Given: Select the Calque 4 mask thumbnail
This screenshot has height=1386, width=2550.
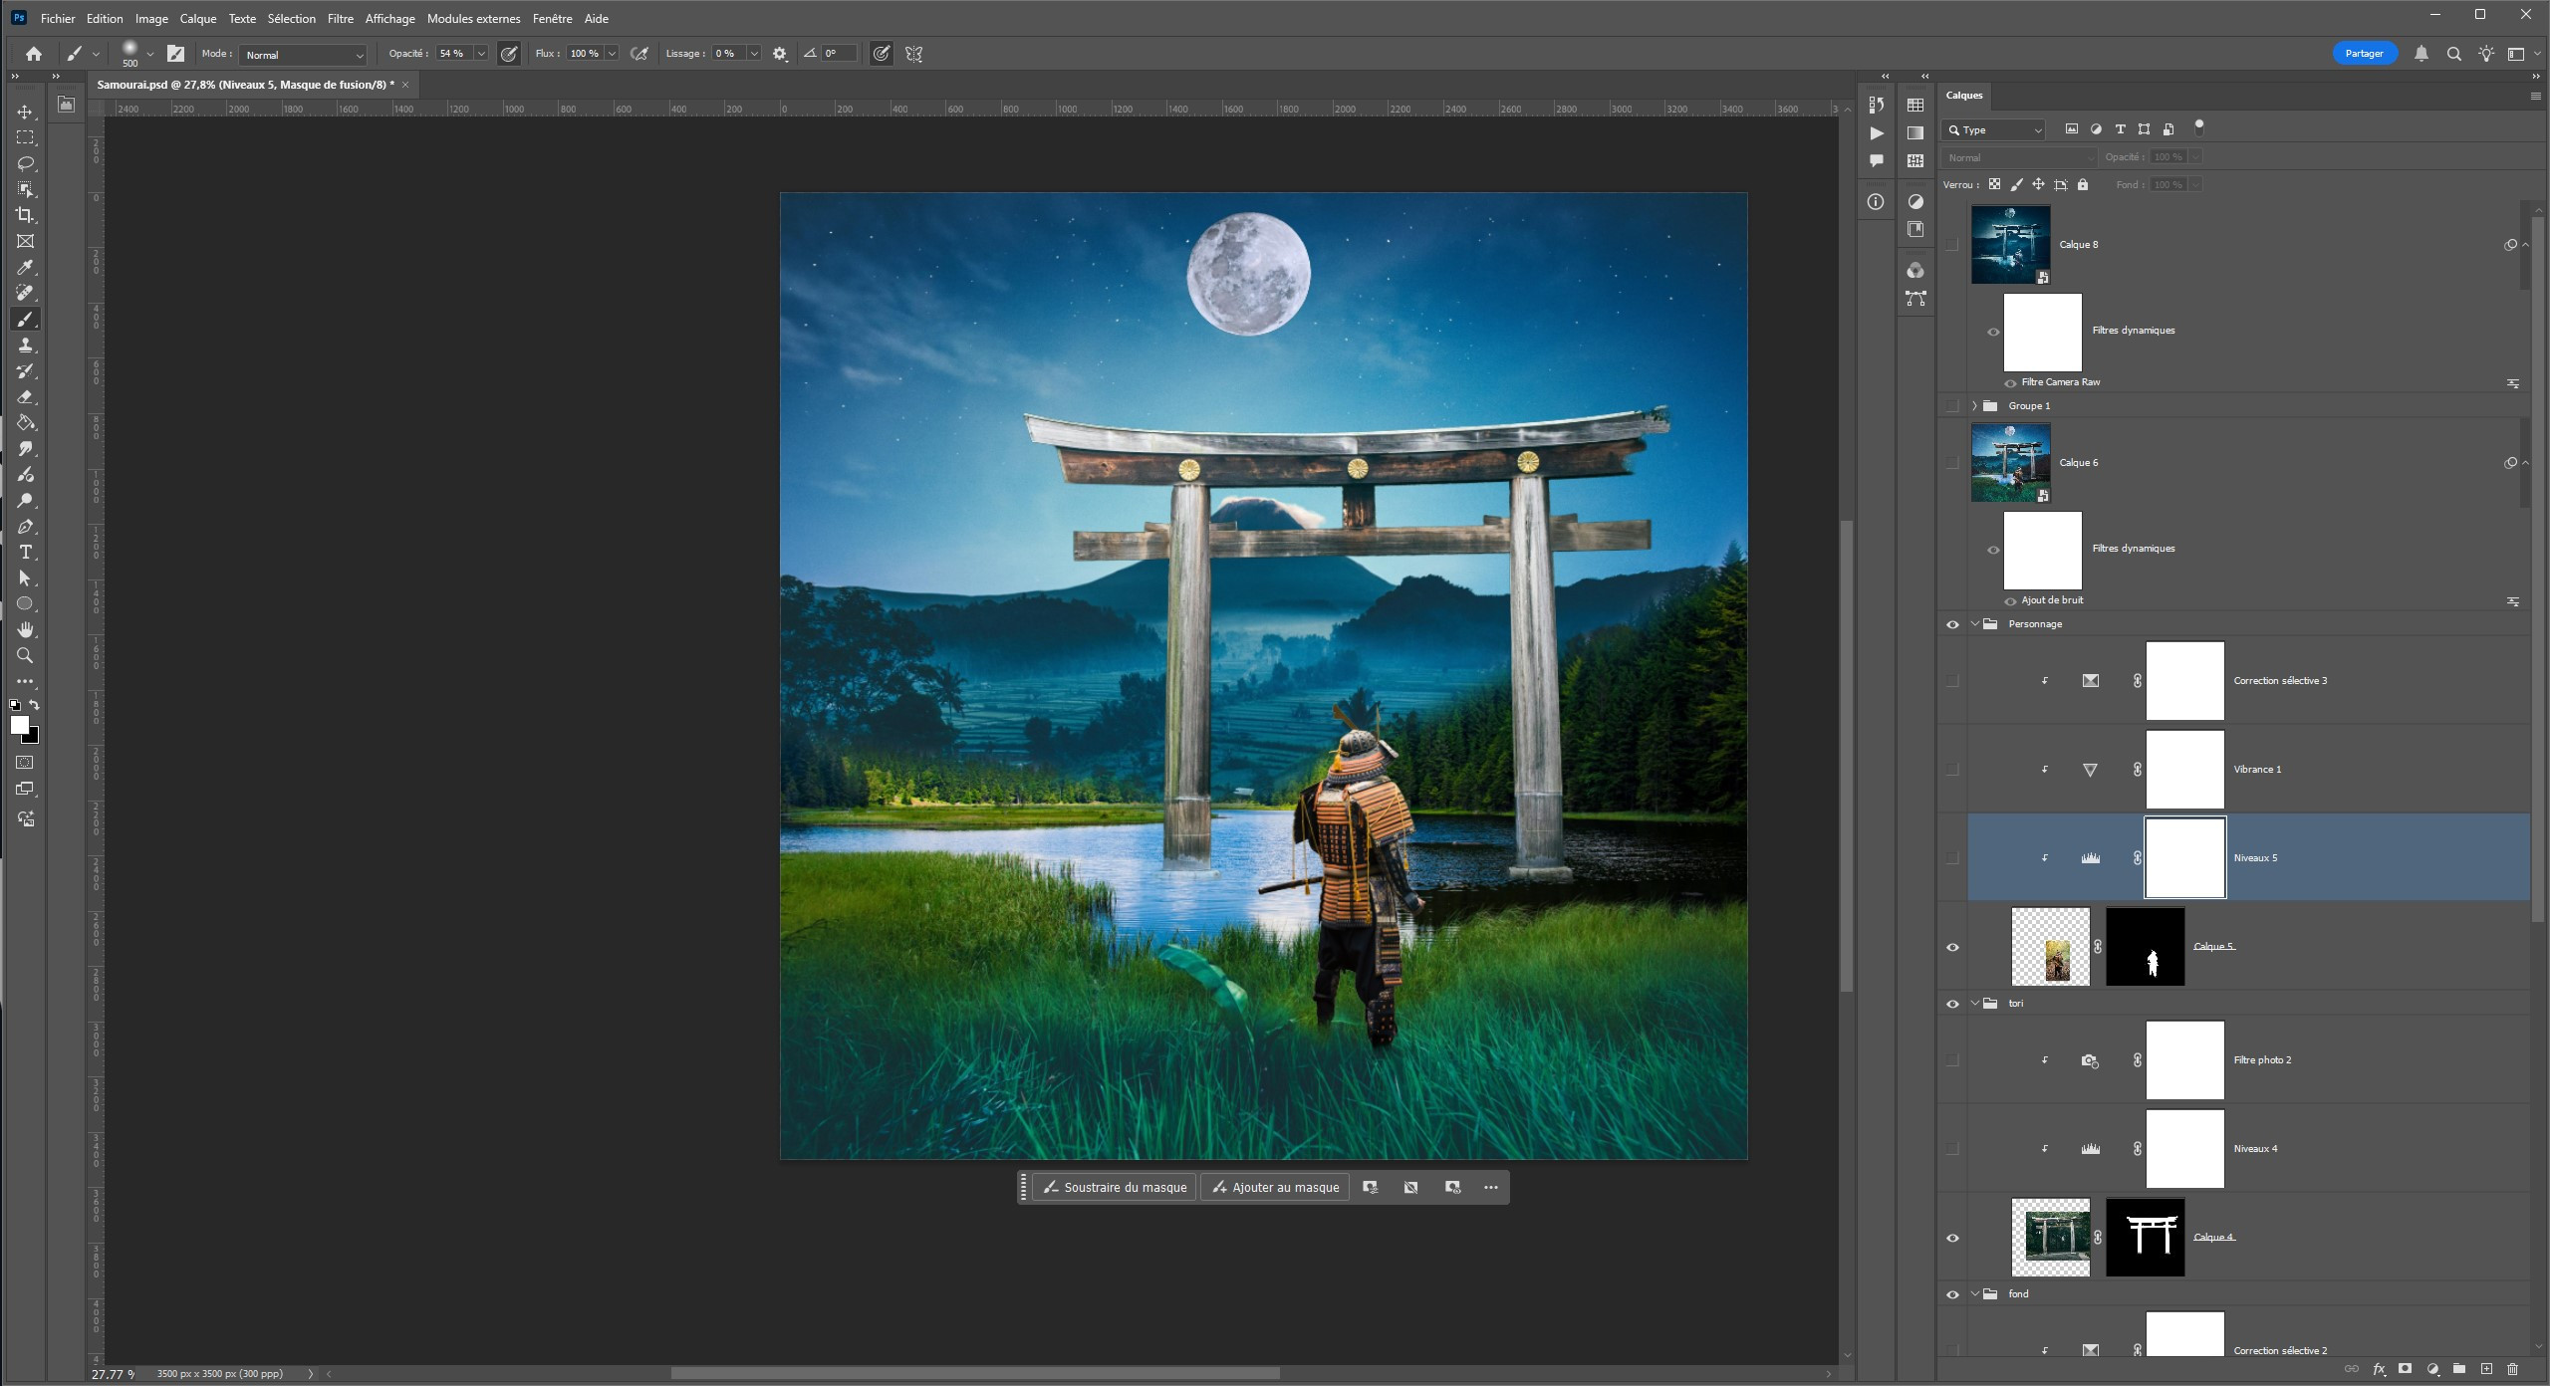Looking at the screenshot, I should coord(2145,1238).
